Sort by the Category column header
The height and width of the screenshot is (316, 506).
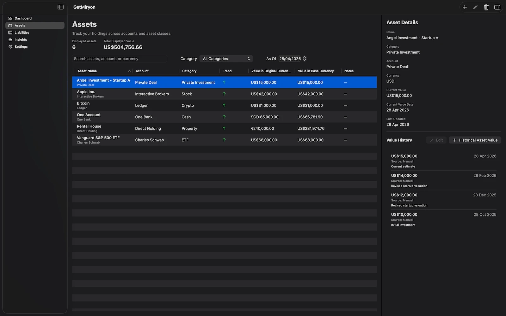click(200, 71)
